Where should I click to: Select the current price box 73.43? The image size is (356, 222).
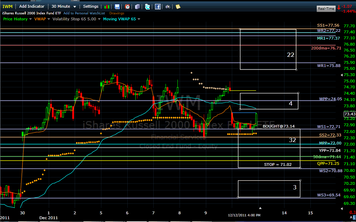(350, 114)
